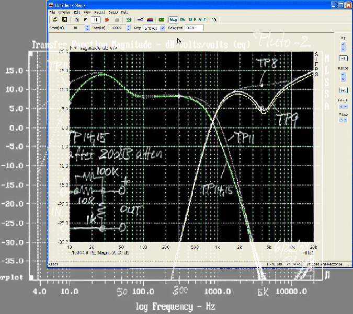
Task: Minimize the Steps window
Action: pyautogui.click(x=334, y=5)
